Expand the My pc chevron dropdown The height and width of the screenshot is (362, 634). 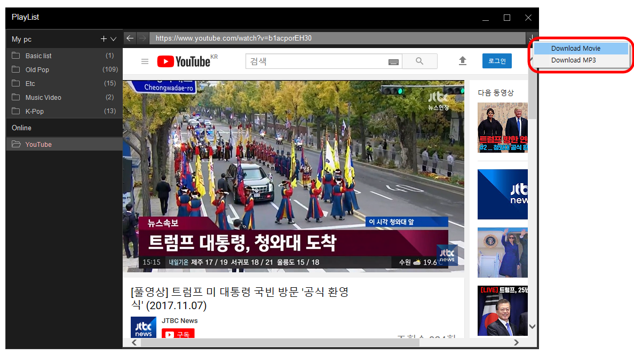point(113,39)
